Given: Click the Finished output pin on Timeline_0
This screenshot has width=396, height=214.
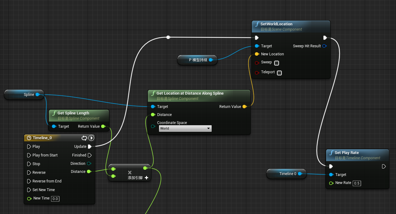Looking at the screenshot, I should pos(90,155).
